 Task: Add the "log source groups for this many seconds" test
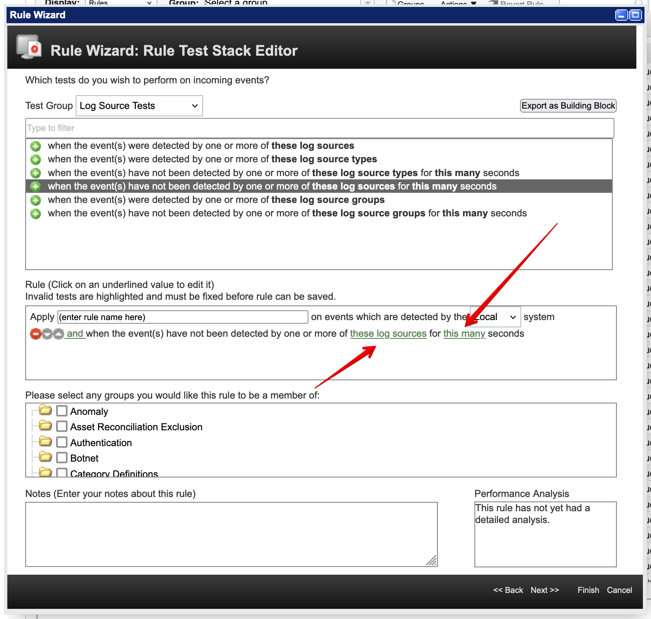35,213
